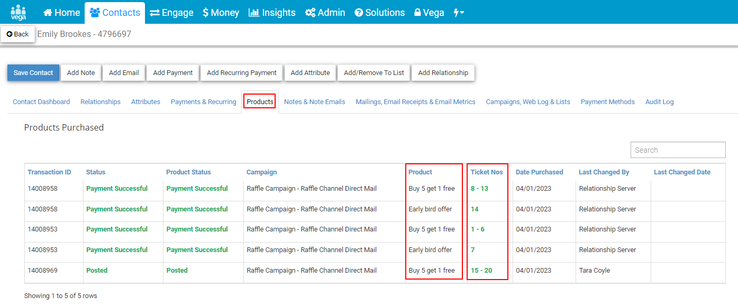The image size is (738, 306).
Task: Select the ticket numbers 15 - 20 link
Action: point(481,271)
